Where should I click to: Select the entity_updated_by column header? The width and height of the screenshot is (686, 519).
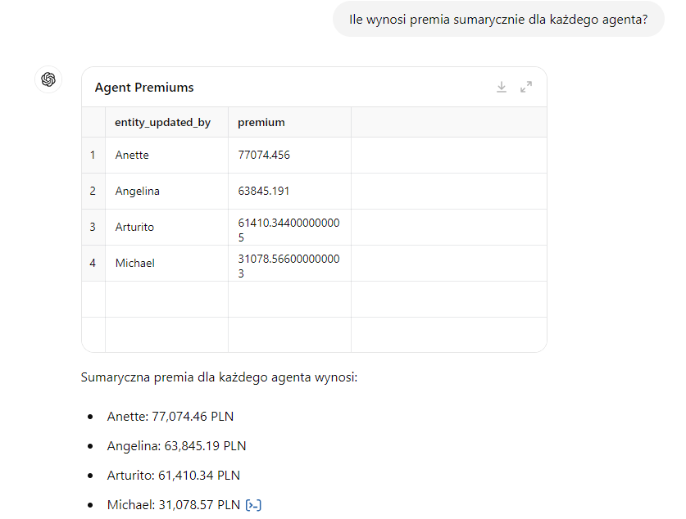[162, 122]
